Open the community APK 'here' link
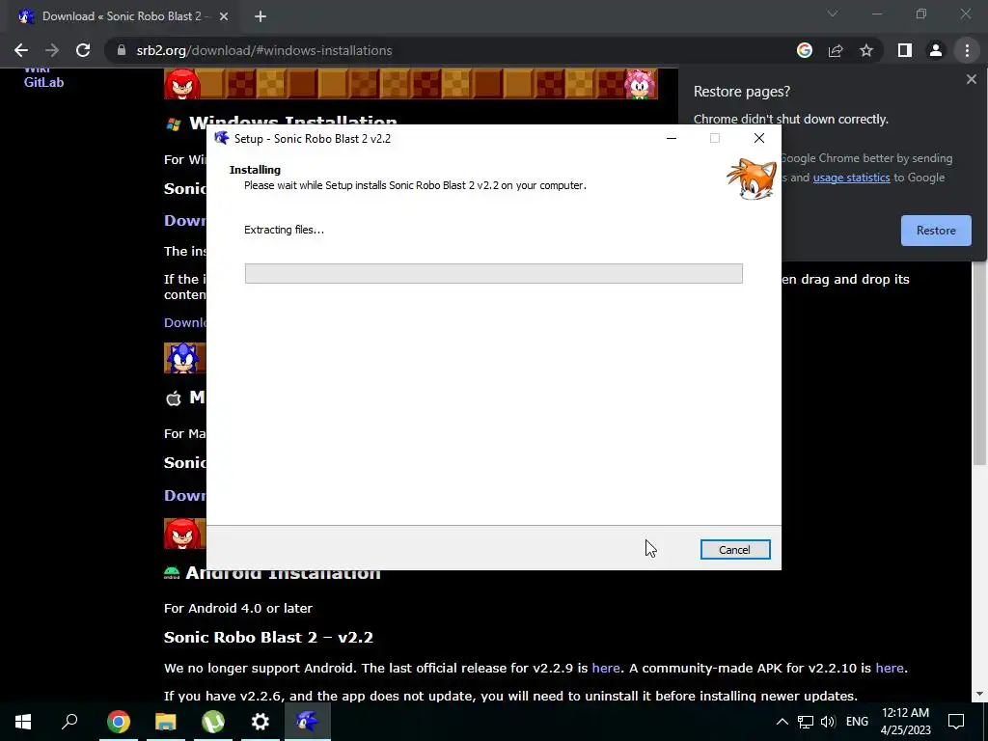988x741 pixels. [889, 668]
